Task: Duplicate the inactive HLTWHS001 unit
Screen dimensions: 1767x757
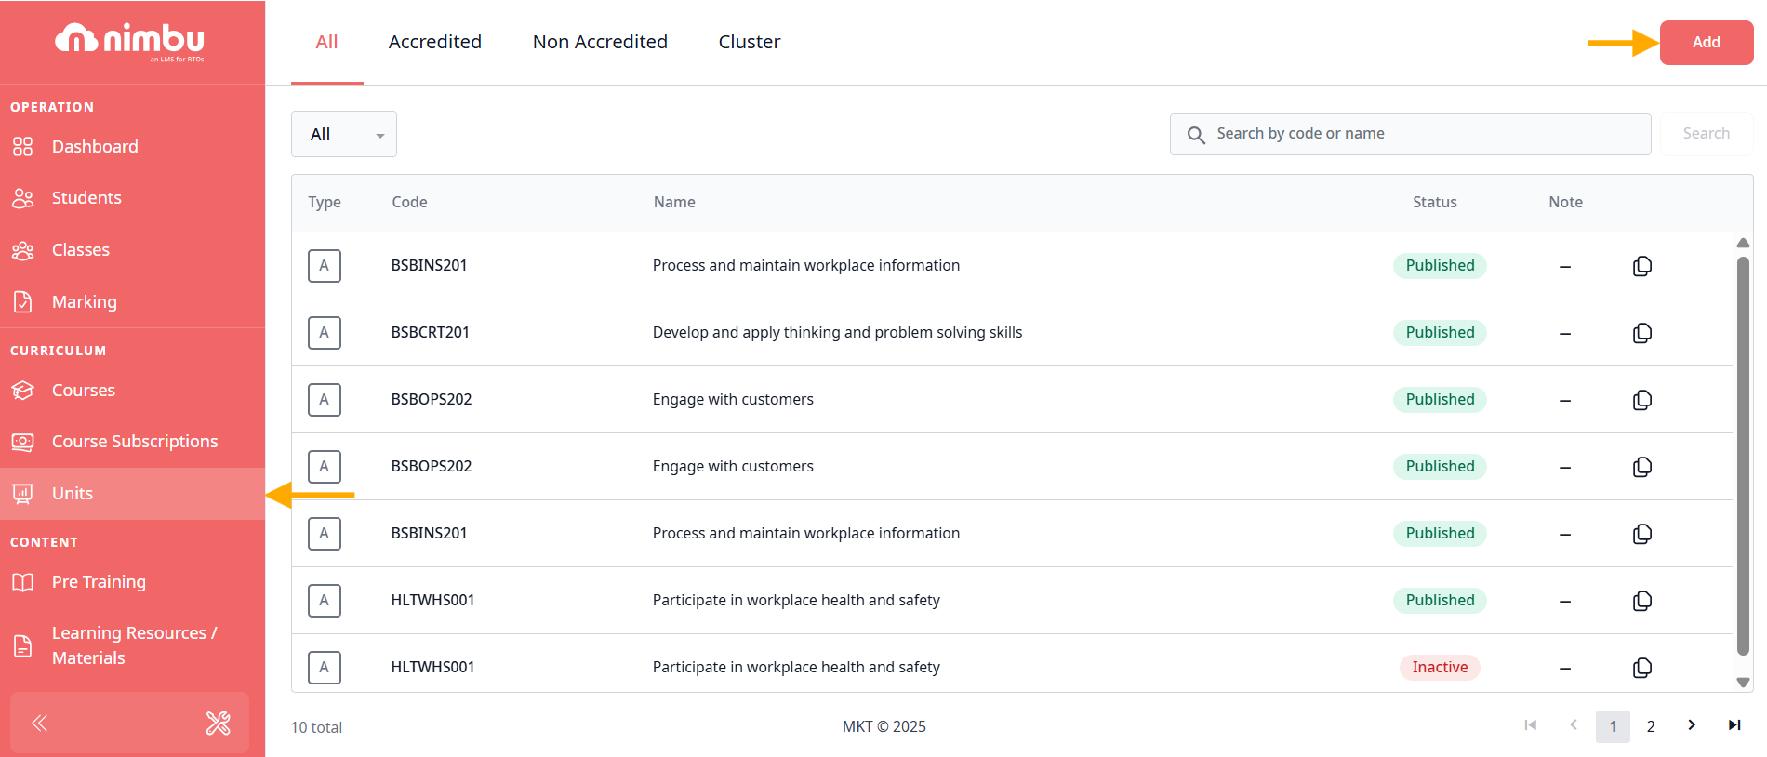Action: pyautogui.click(x=1642, y=668)
